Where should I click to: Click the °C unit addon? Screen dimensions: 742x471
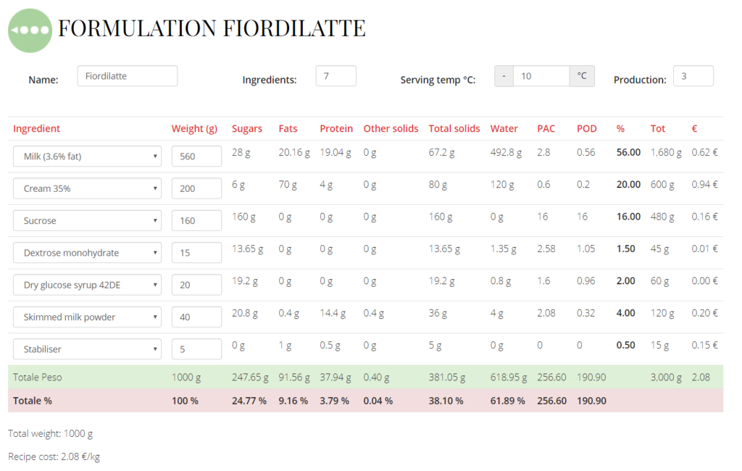pyautogui.click(x=582, y=76)
